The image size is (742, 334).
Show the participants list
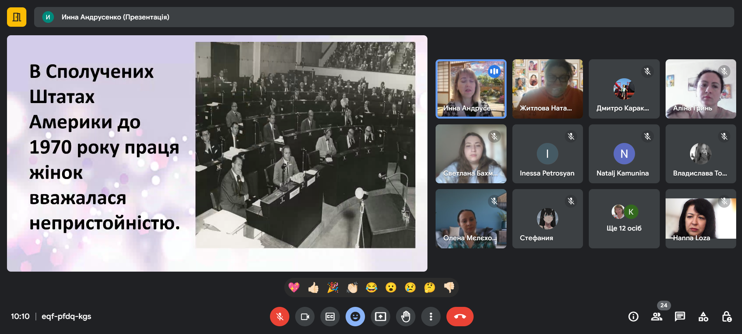[x=657, y=317]
